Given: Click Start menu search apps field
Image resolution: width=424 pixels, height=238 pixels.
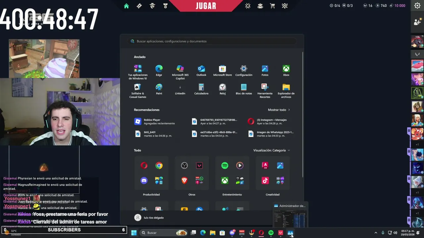Looking at the screenshot, I should coord(212,41).
